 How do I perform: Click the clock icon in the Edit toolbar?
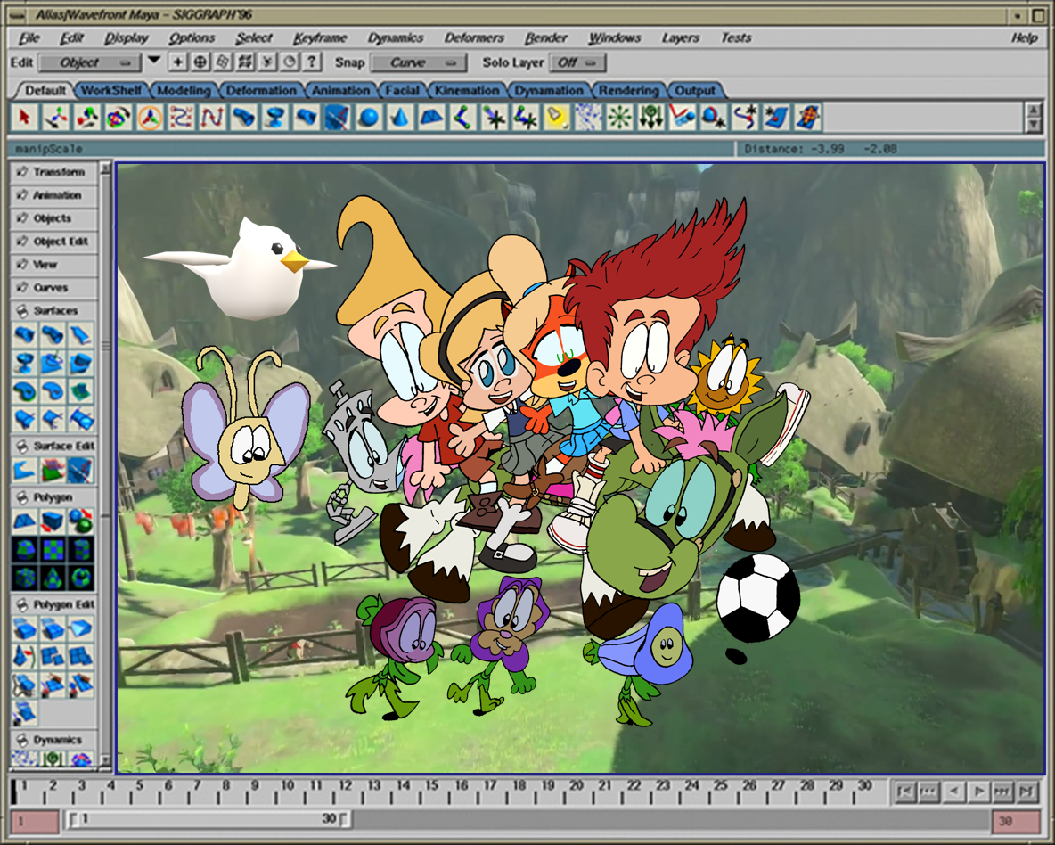pos(290,62)
